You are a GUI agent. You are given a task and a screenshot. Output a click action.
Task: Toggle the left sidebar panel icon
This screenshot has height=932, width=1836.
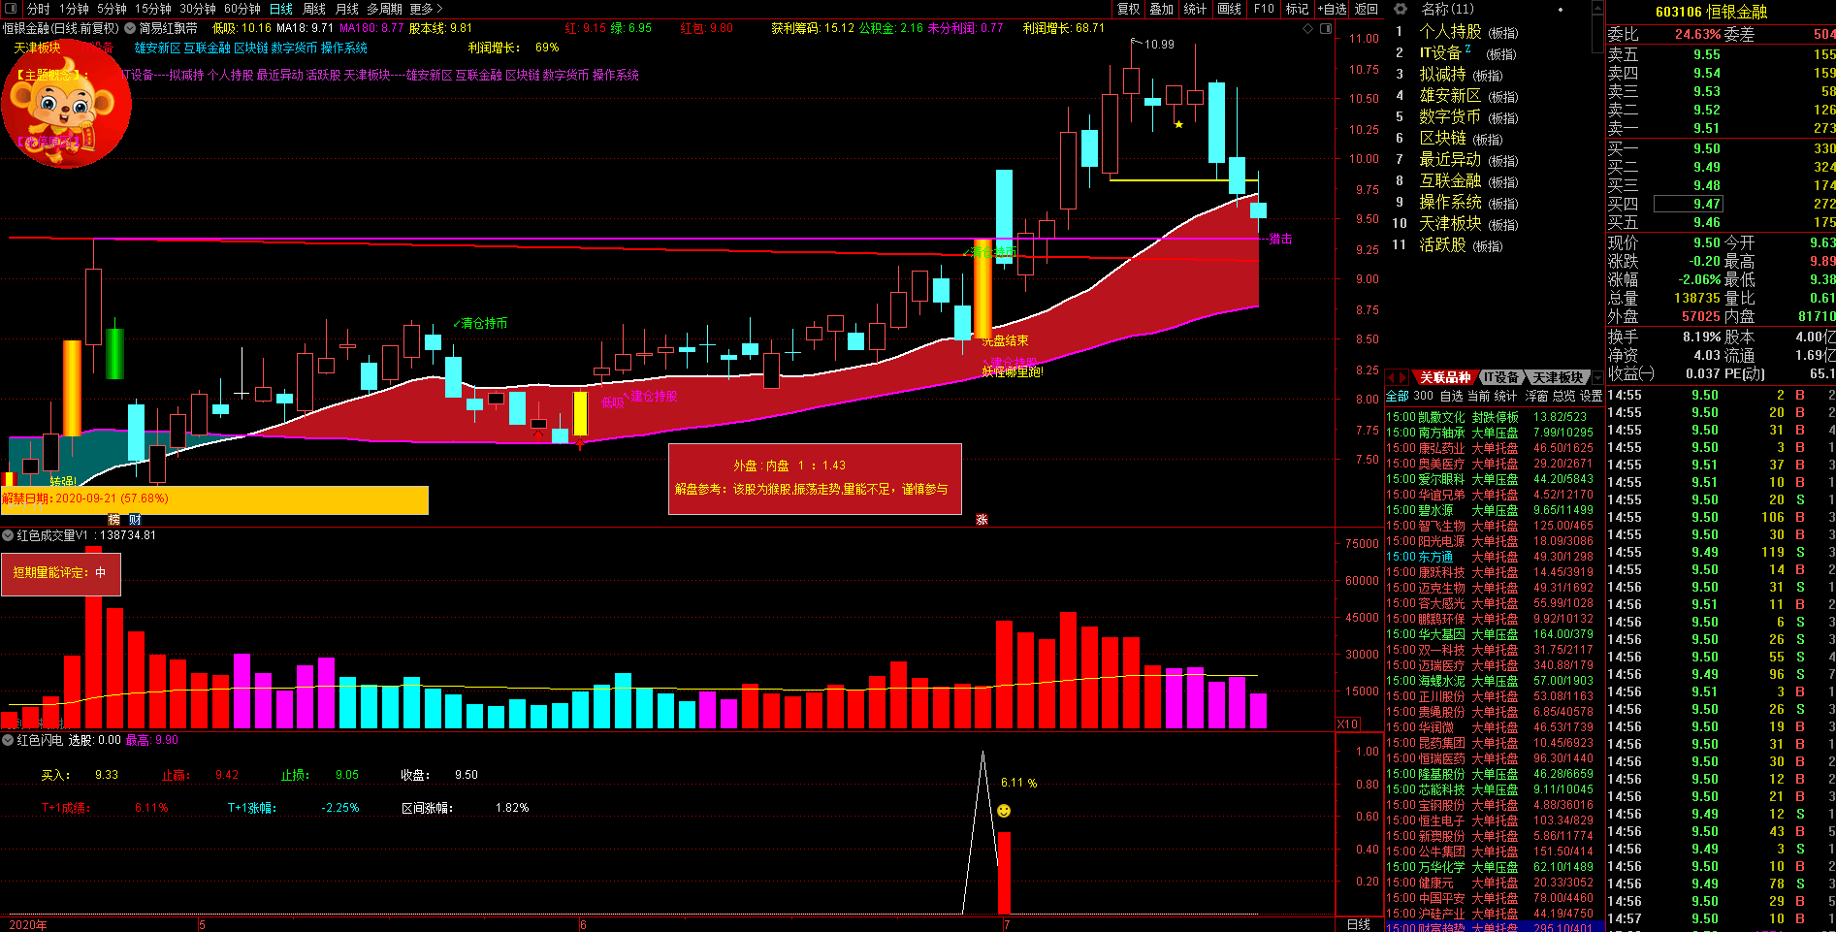click(12, 9)
